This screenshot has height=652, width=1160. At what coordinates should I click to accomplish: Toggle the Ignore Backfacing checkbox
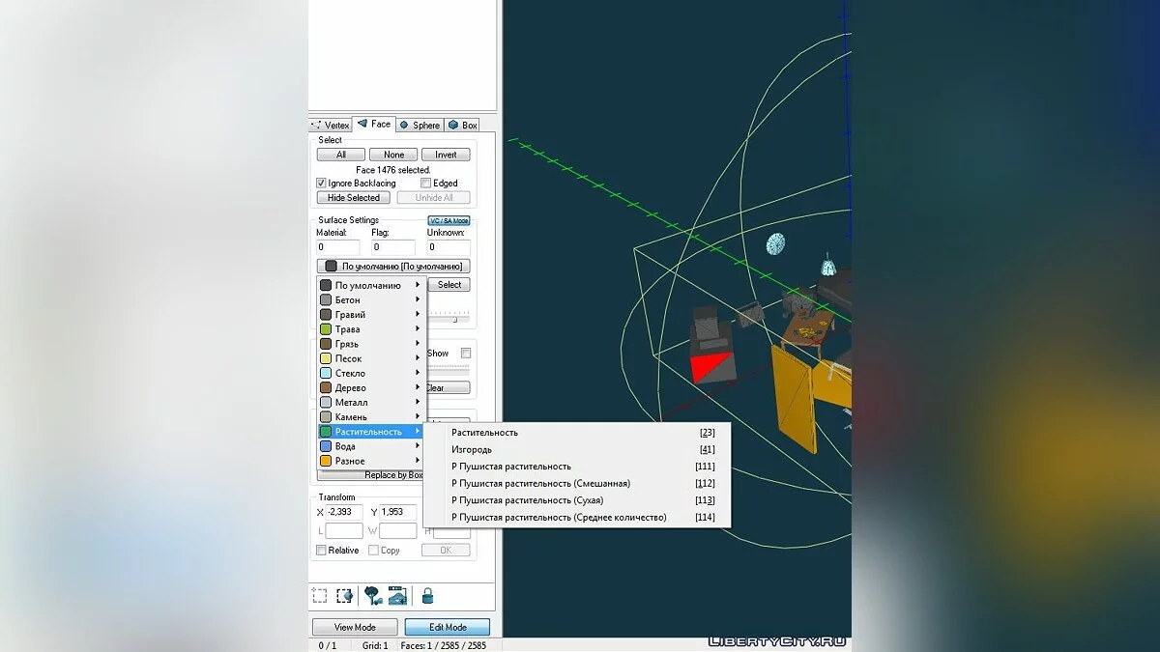click(x=322, y=184)
